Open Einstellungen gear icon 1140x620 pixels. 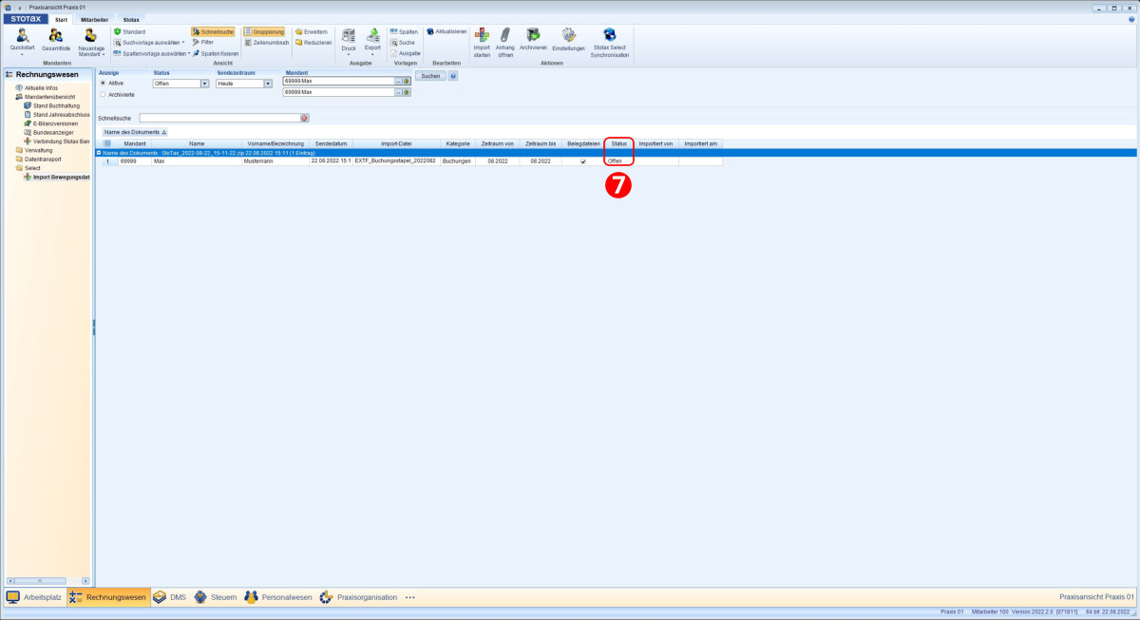point(568,35)
